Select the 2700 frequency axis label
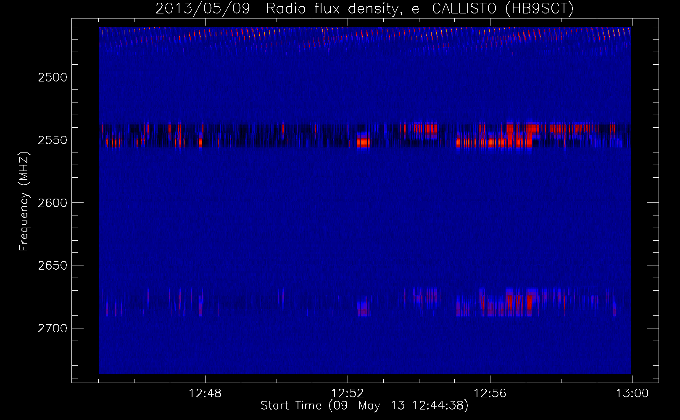 point(53,328)
